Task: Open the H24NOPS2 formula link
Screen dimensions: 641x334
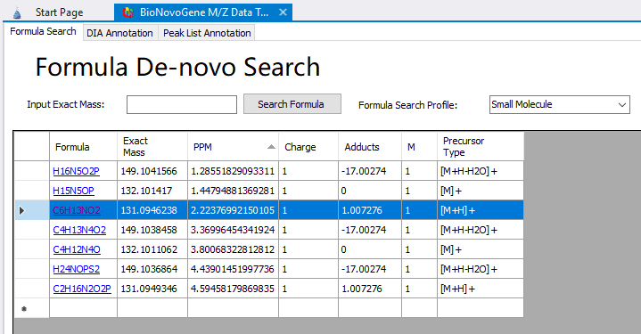Action: tap(76, 269)
